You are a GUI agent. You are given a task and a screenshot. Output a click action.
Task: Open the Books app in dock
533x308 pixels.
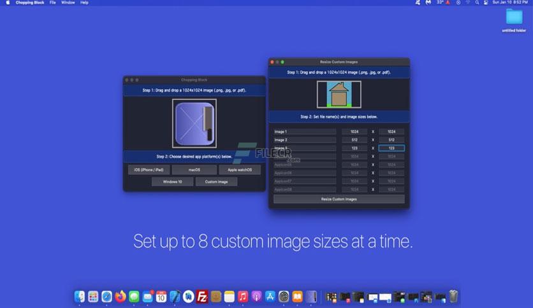point(297,297)
